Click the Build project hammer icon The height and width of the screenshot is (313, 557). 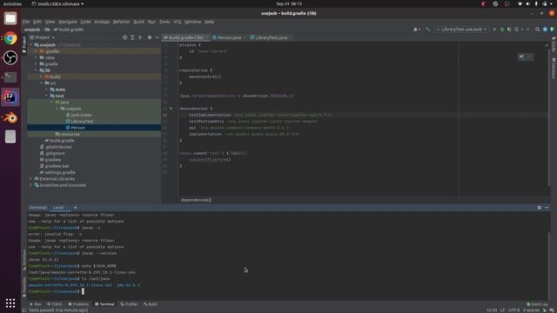427,30
